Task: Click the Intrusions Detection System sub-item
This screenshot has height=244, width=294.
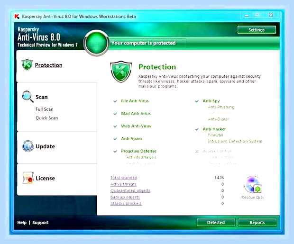Action: coord(235,141)
